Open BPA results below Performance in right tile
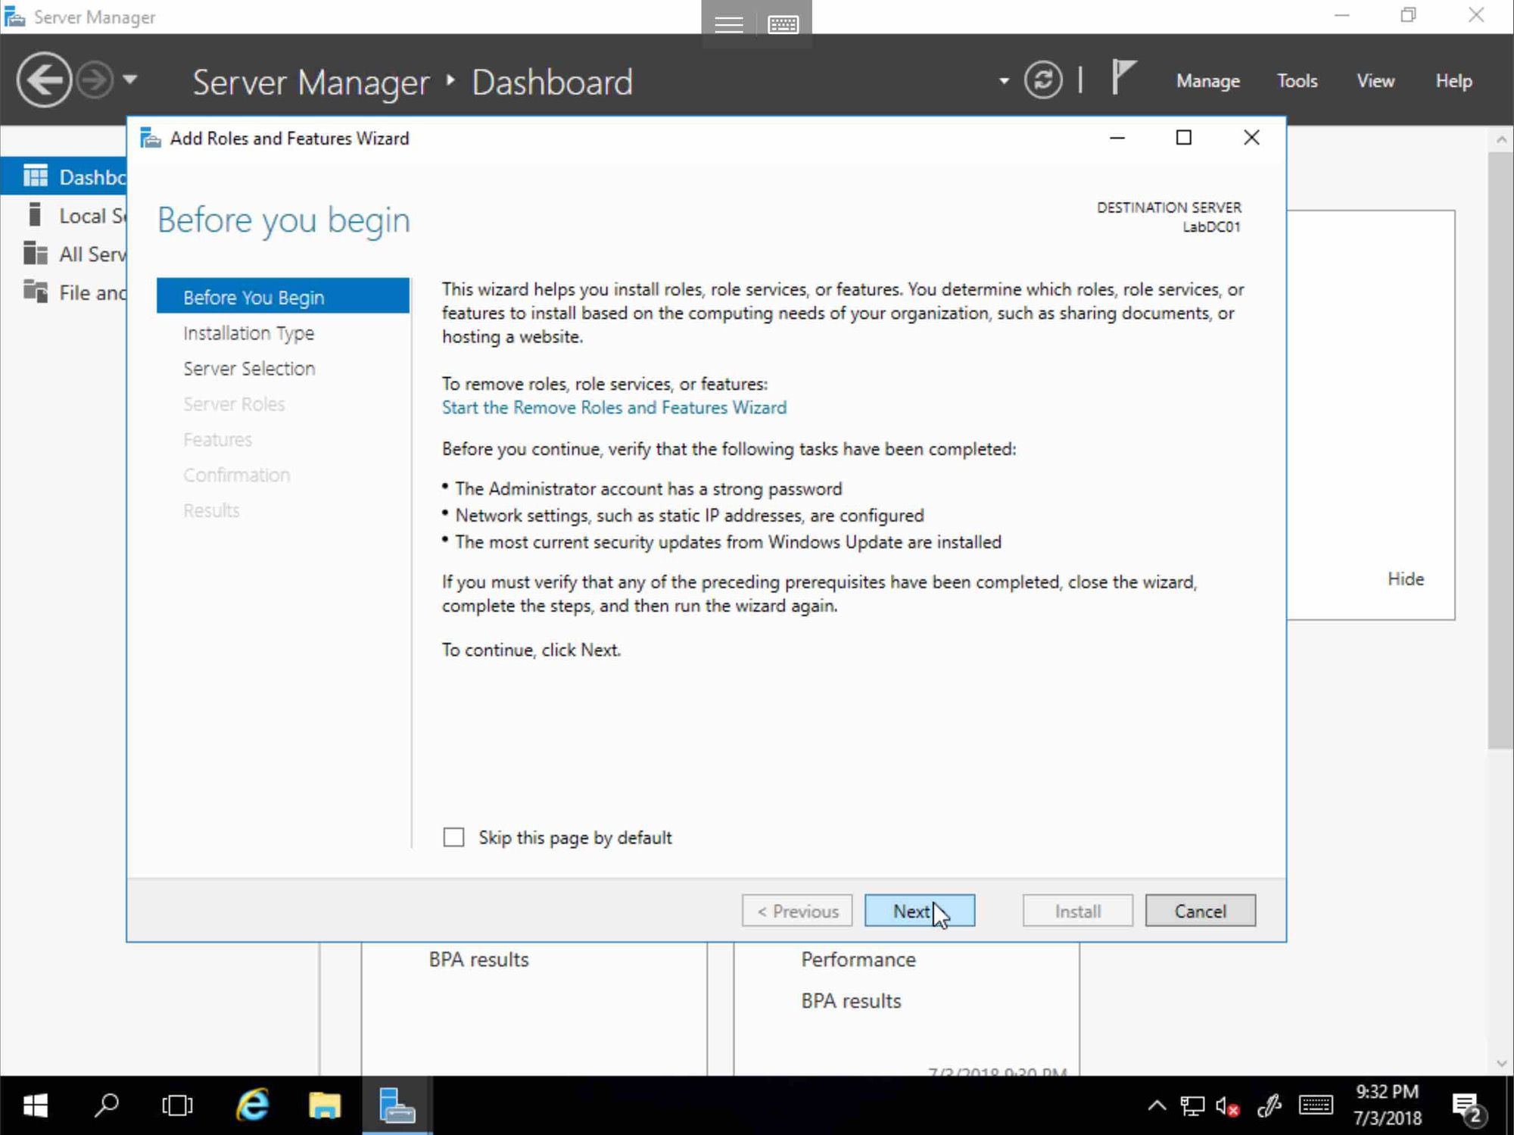The image size is (1514, 1135). click(x=851, y=1001)
